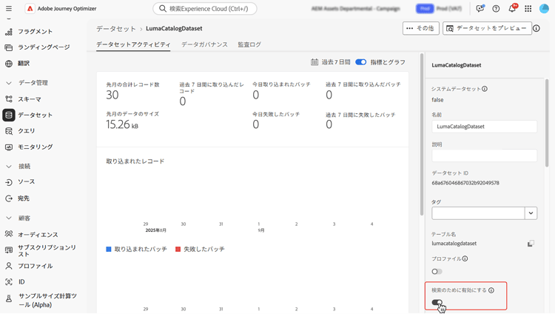Screen dimensions: 555x314
Task: Click the audiences sidebar icon
Action: click(x=9, y=234)
